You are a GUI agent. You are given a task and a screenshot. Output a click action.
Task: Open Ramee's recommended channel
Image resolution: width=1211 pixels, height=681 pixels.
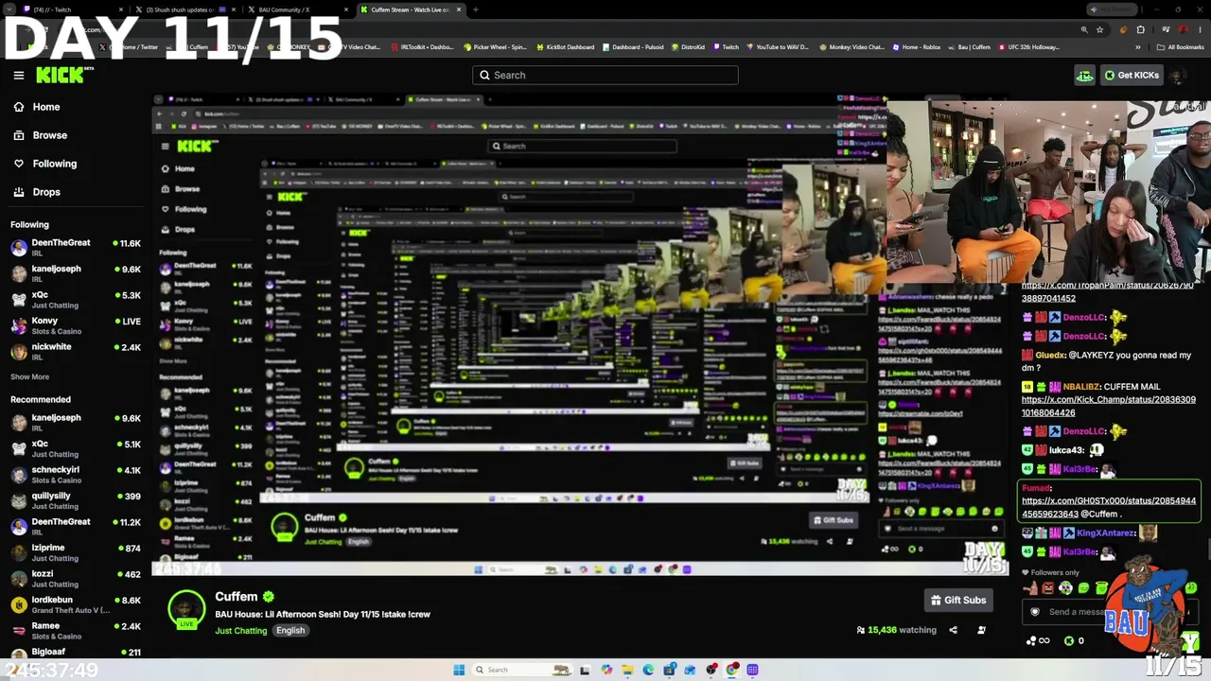76,630
